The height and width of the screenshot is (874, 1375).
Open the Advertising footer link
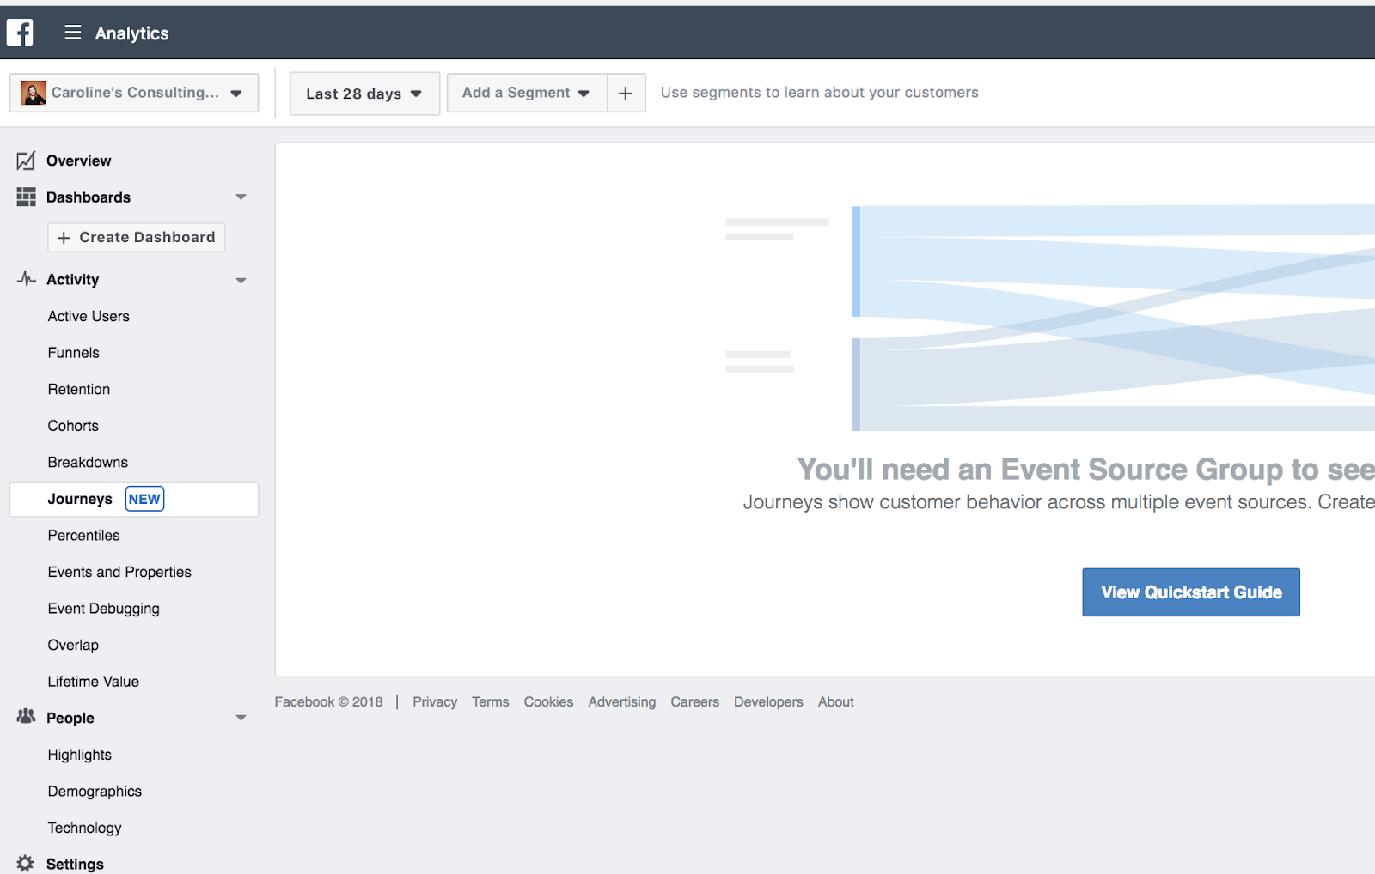click(x=622, y=702)
